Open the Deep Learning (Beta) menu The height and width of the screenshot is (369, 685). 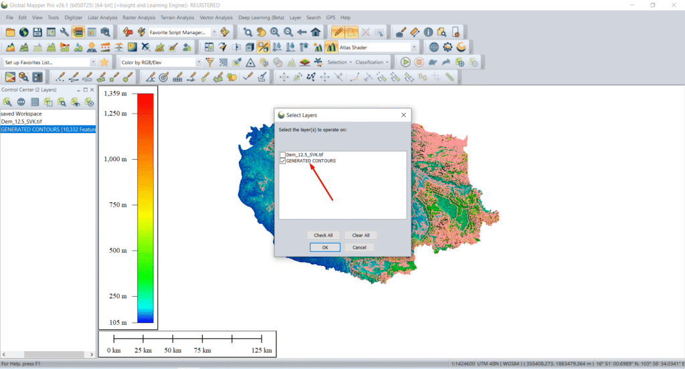click(x=262, y=17)
